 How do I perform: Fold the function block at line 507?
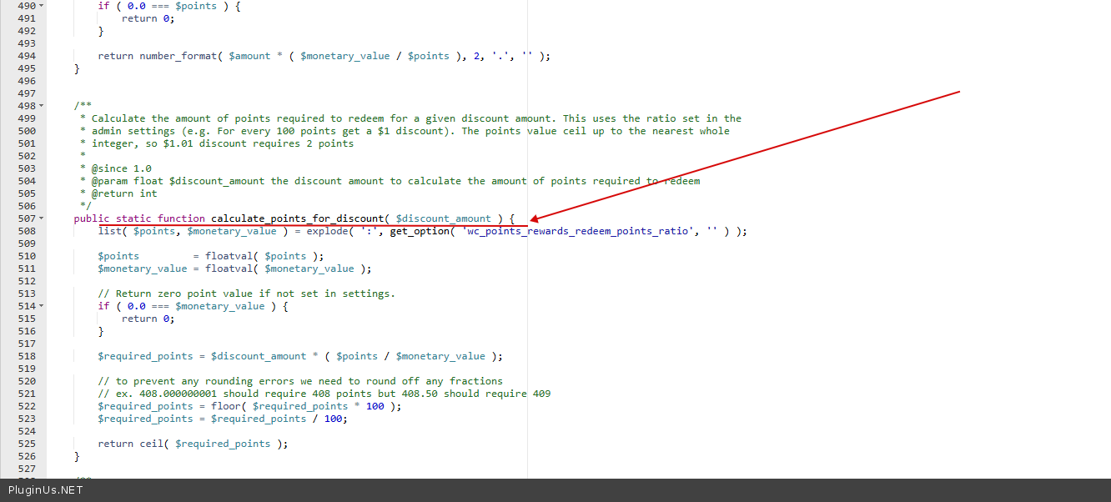(42, 218)
